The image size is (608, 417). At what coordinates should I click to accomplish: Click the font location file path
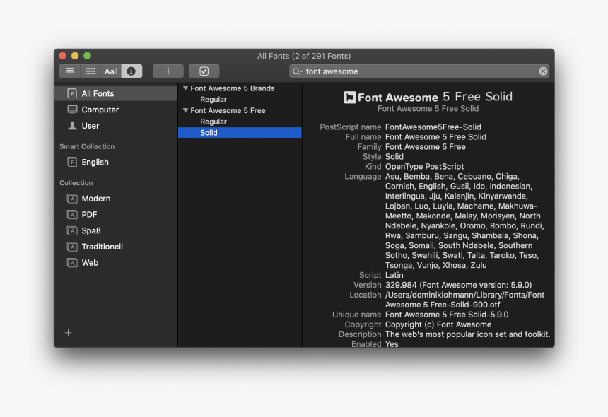[464, 300]
